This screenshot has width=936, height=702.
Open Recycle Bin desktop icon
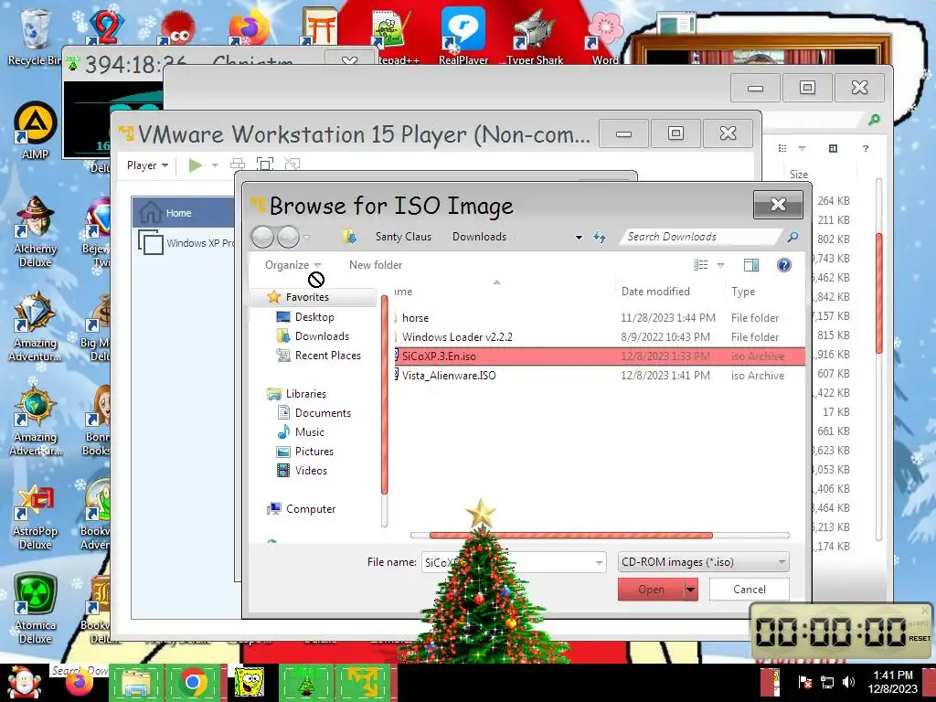coord(34,36)
